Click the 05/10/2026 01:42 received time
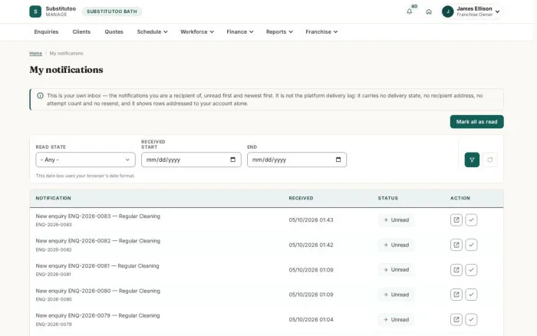This screenshot has height=336, width=537. (x=311, y=245)
